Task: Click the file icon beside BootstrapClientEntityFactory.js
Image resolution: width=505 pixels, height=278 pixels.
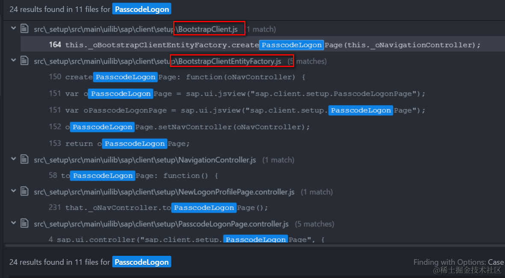Action: coord(24,61)
